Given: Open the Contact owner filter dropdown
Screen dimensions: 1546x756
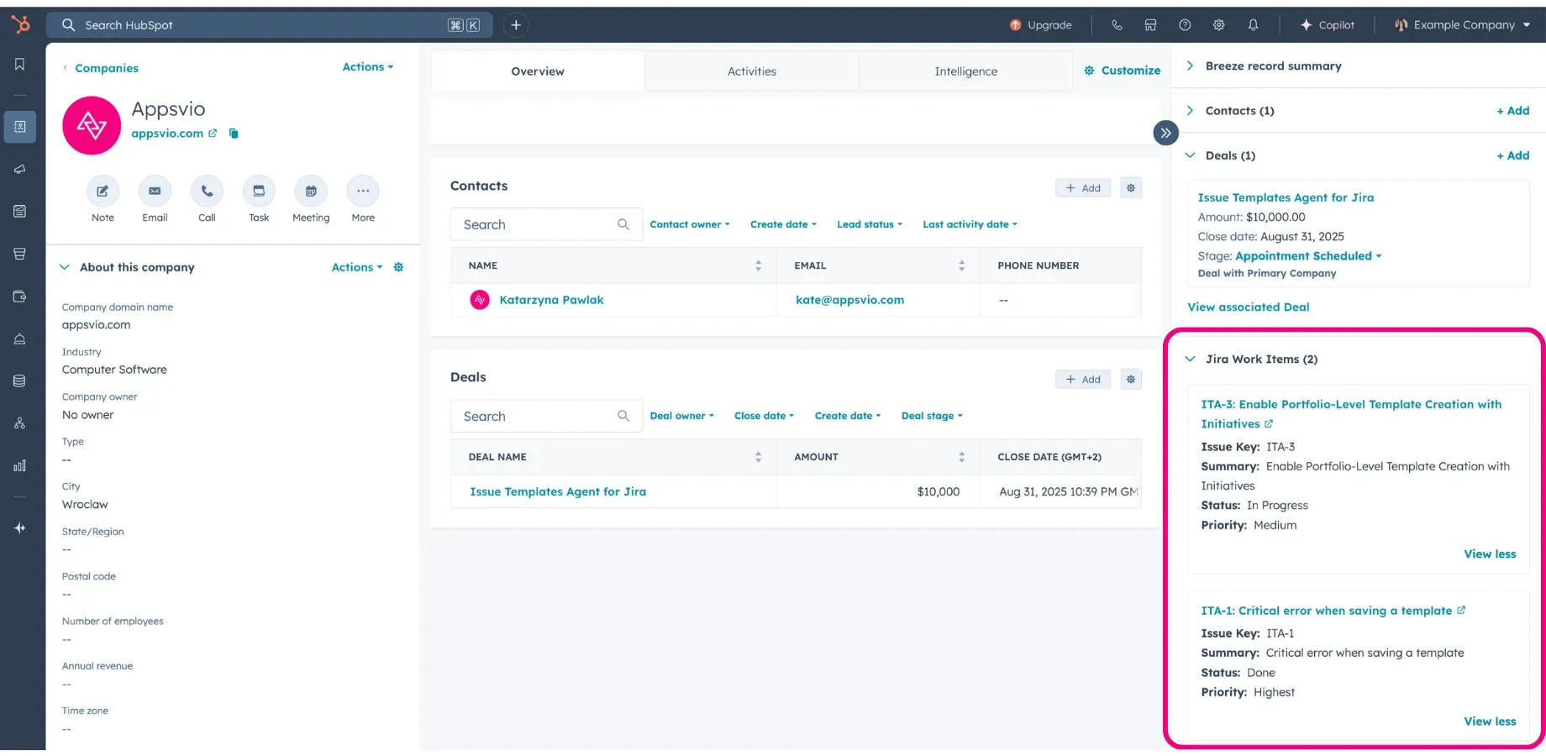Looking at the screenshot, I should point(690,224).
